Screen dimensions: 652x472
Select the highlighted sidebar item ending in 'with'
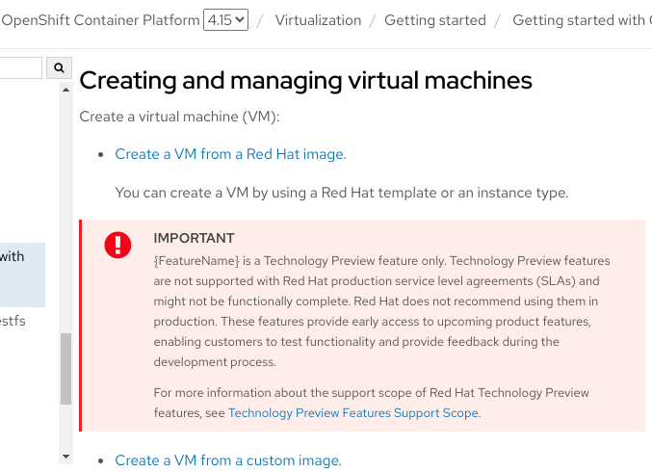[22, 275]
